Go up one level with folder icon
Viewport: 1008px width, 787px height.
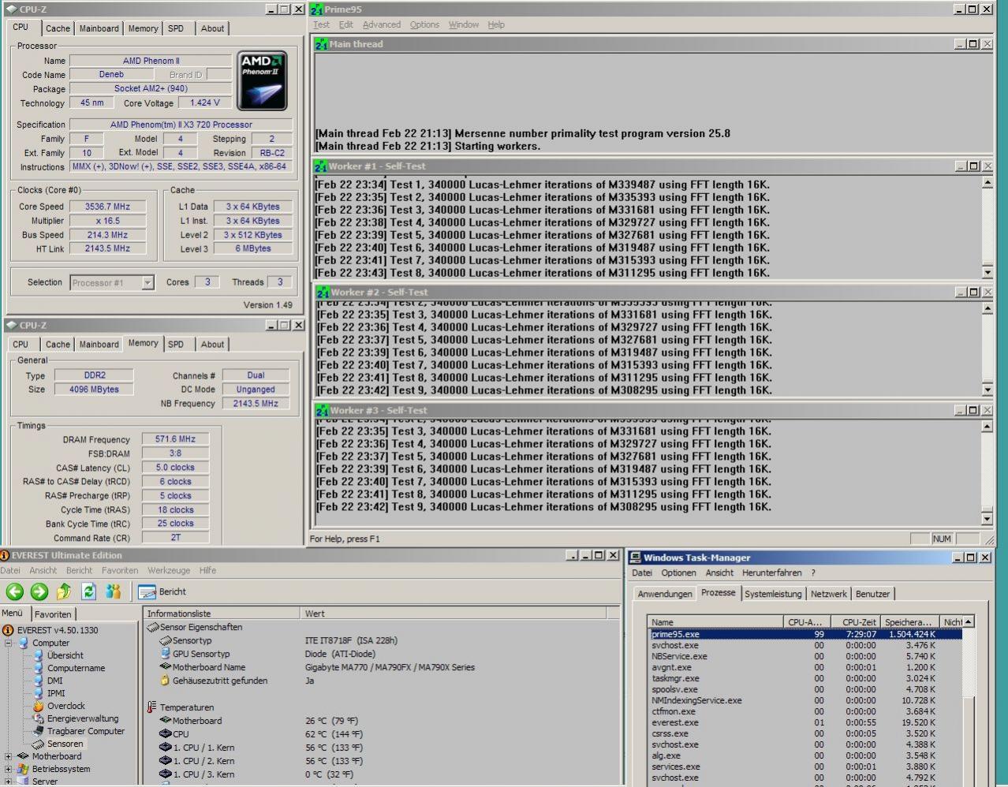point(64,591)
